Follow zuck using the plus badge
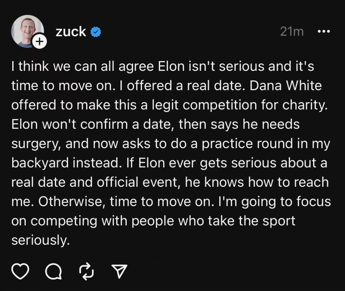This screenshot has height=291, width=345. 40,42
